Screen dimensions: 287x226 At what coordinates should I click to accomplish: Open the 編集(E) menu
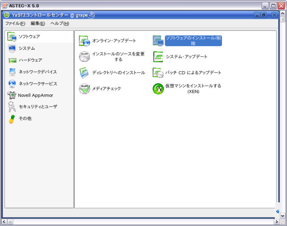click(x=38, y=23)
